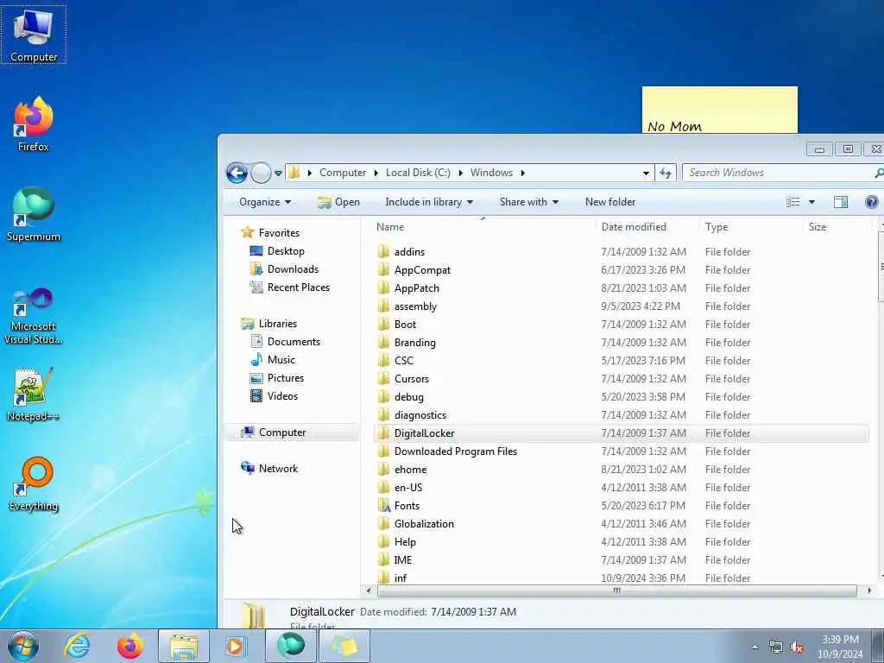Open the Everything search desktop shortcut
Screen dimensions: 884x663
tap(34, 483)
